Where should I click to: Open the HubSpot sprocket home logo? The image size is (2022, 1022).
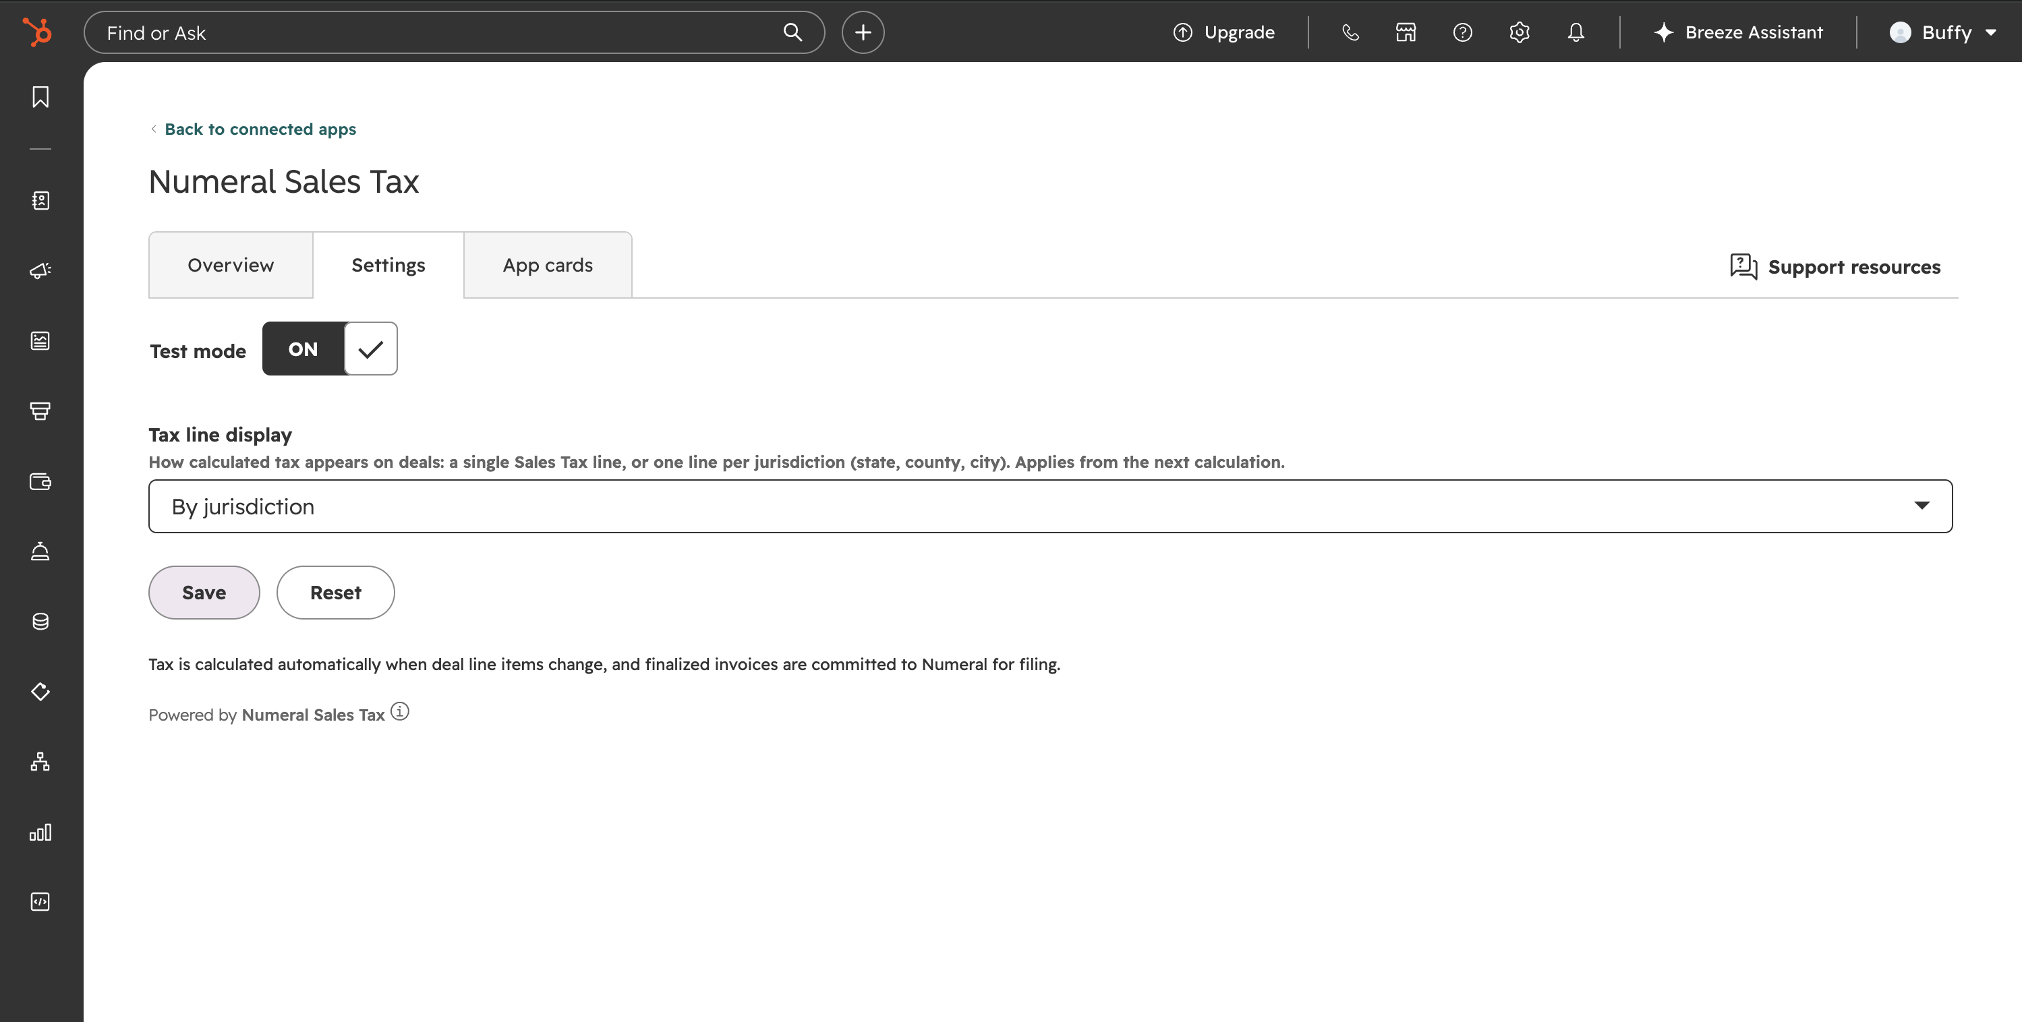[37, 32]
